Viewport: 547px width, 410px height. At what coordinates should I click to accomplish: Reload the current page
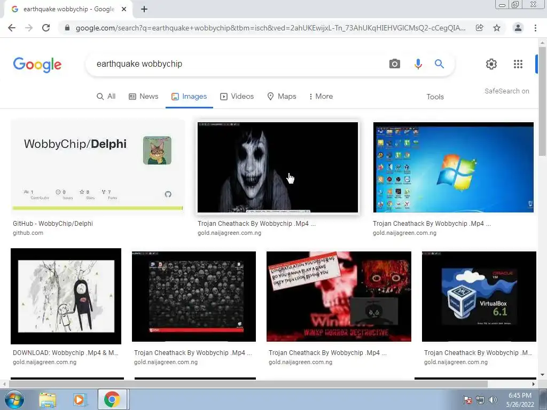[x=46, y=28]
